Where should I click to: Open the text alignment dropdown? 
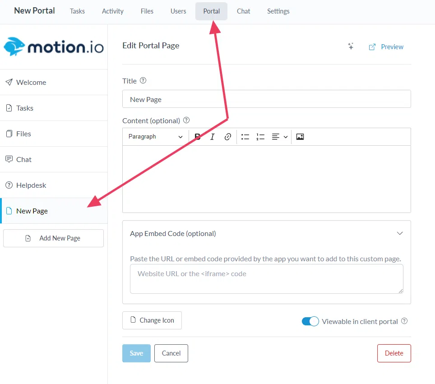pos(280,137)
